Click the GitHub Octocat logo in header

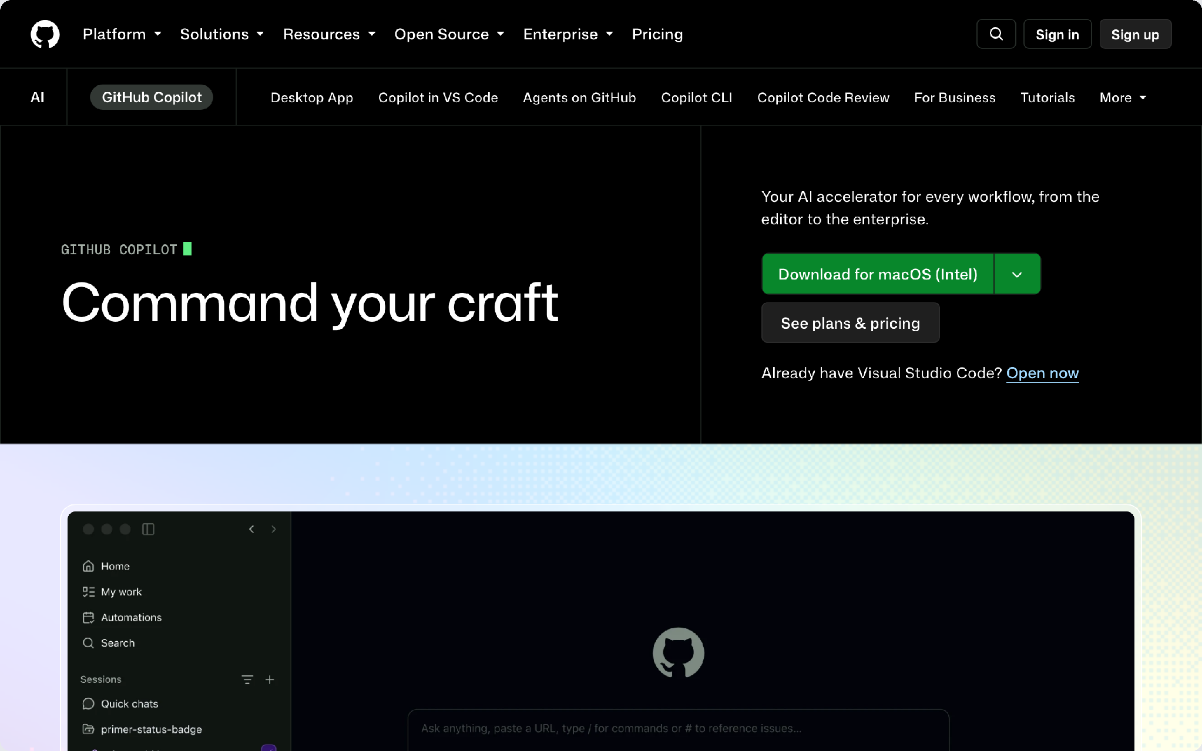click(x=45, y=34)
